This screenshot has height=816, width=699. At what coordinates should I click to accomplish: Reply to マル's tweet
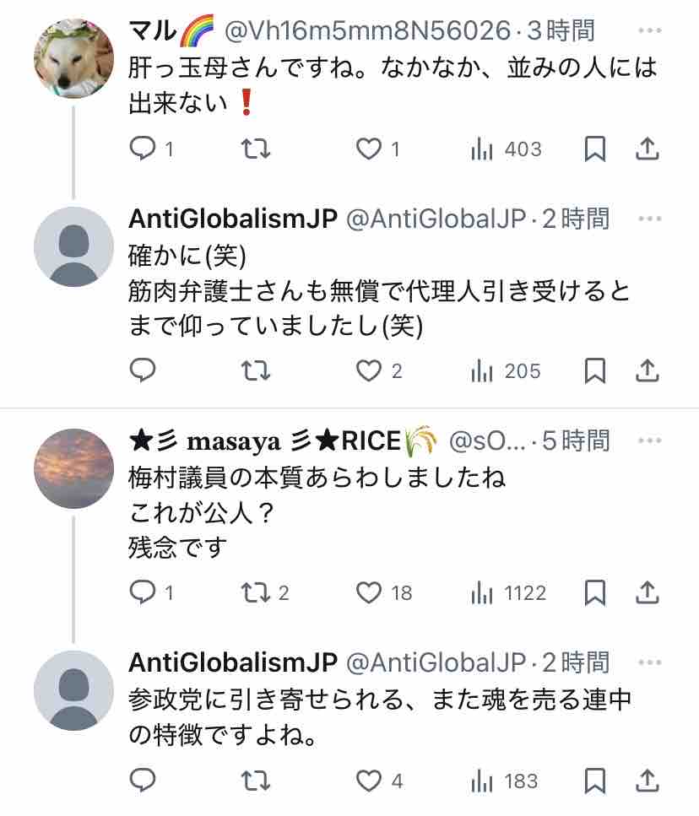143,149
